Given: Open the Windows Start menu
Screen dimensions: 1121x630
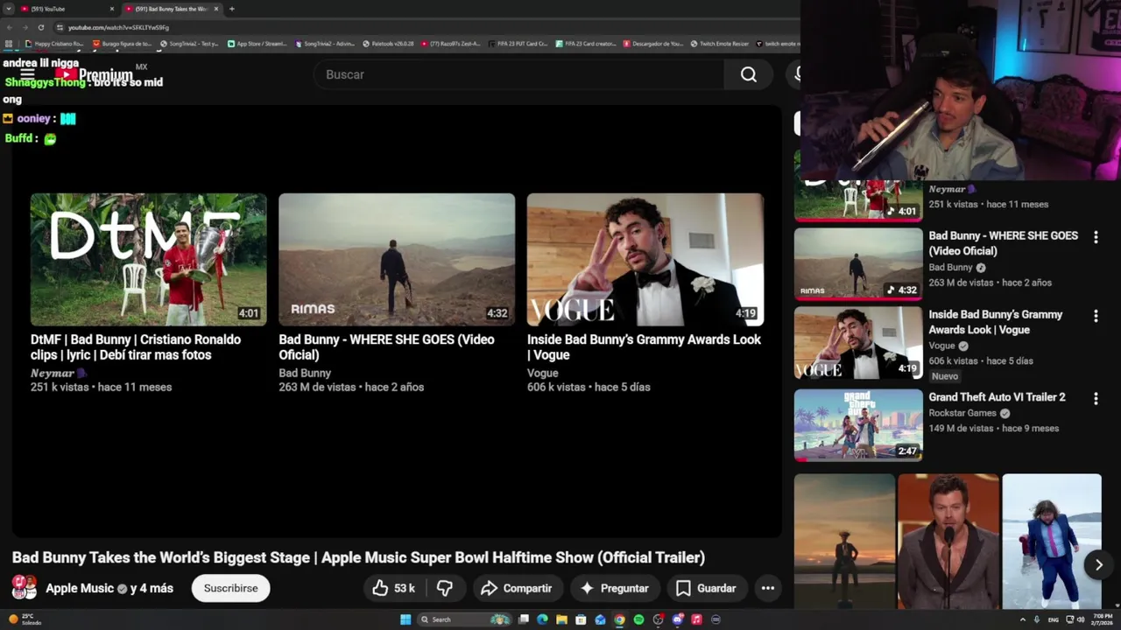Looking at the screenshot, I should tap(405, 619).
